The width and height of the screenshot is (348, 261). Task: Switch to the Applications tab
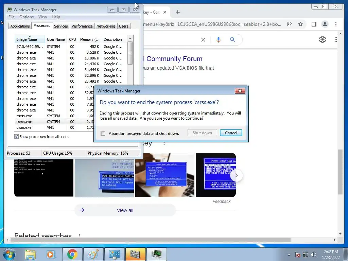pyautogui.click(x=20, y=26)
